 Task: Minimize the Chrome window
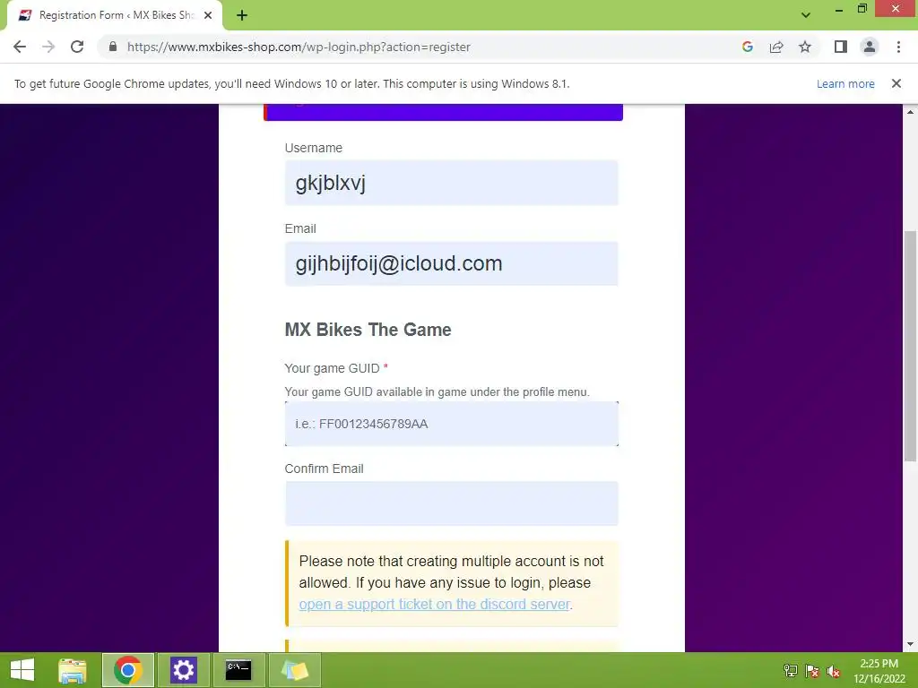(x=839, y=9)
